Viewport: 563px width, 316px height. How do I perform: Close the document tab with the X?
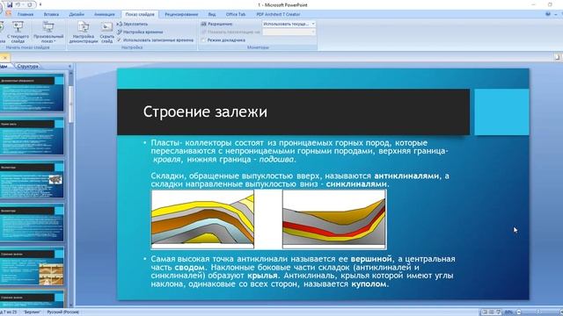[4, 57]
